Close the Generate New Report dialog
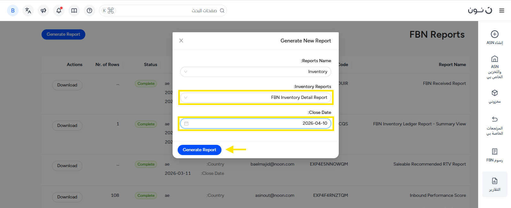Viewport: 511px width, 208px height. [x=181, y=41]
